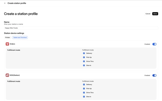Switch to the Printer tab
Viewport: 162px width, 101px height.
tap(8, 38)
